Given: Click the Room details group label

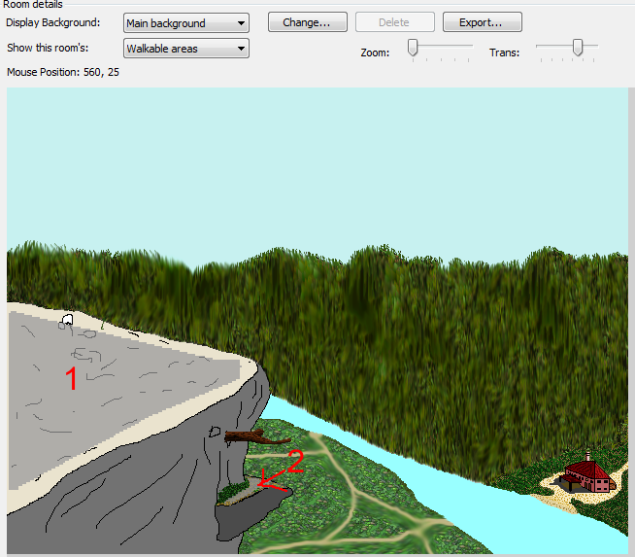Looking at the screenshot, I should tap(32, 4).
